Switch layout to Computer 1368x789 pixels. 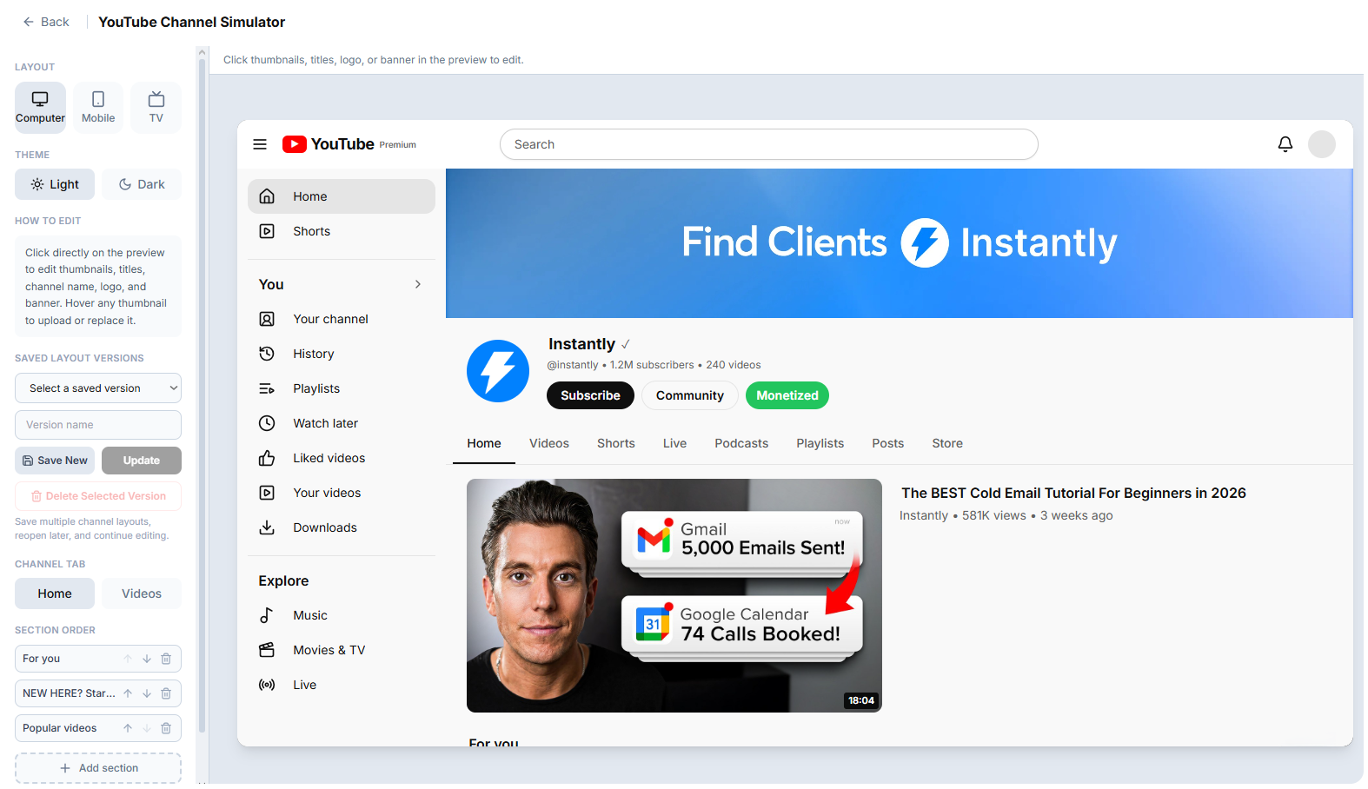pyautogui.click(x=40, y=108)
